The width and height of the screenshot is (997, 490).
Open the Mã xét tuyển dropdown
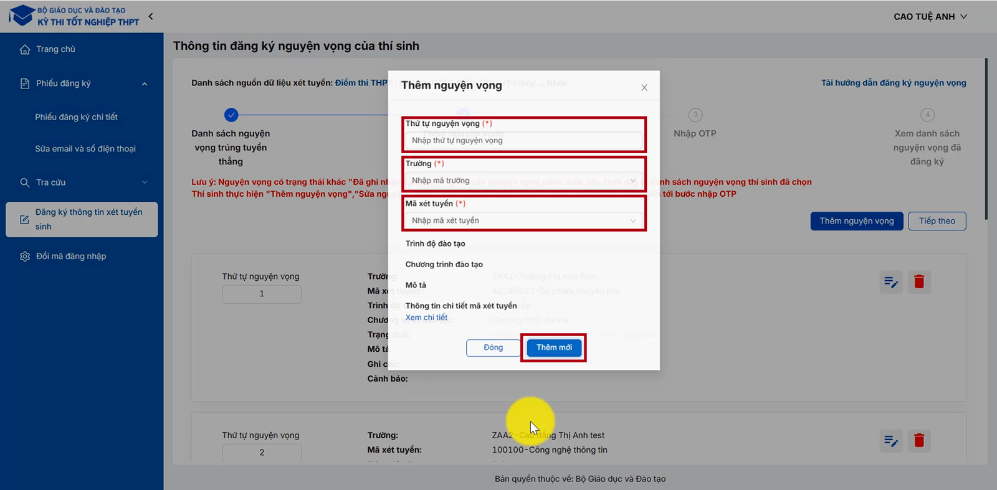pyautogui.click(x=523, y=220)
